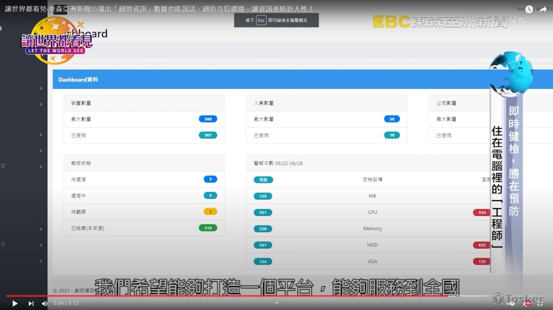
Task: Click the Memory row label
Action: 372,229
